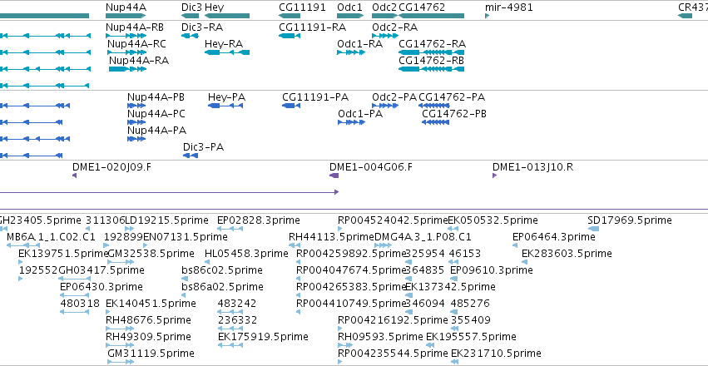Click the Hey-RA transcript

point(227,52)
